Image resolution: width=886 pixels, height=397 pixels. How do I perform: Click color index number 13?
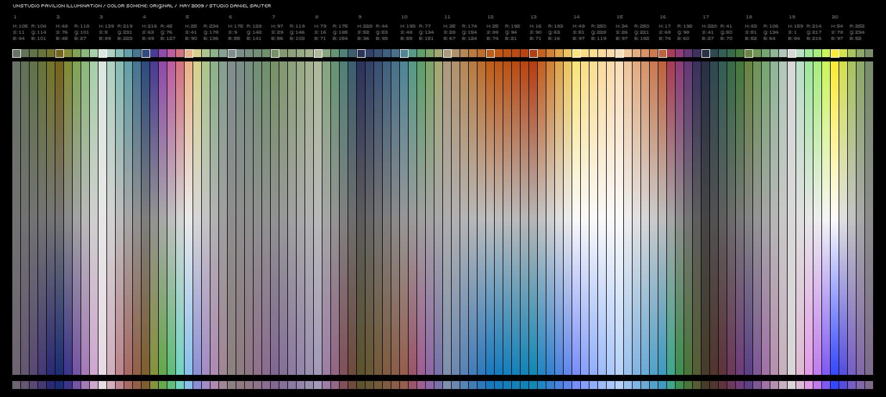pos(533,17)
